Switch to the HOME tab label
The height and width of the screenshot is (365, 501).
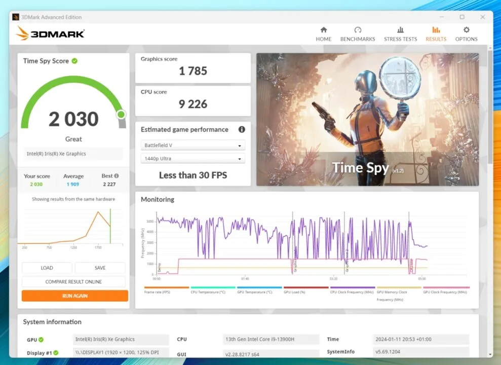coord(323,39)
